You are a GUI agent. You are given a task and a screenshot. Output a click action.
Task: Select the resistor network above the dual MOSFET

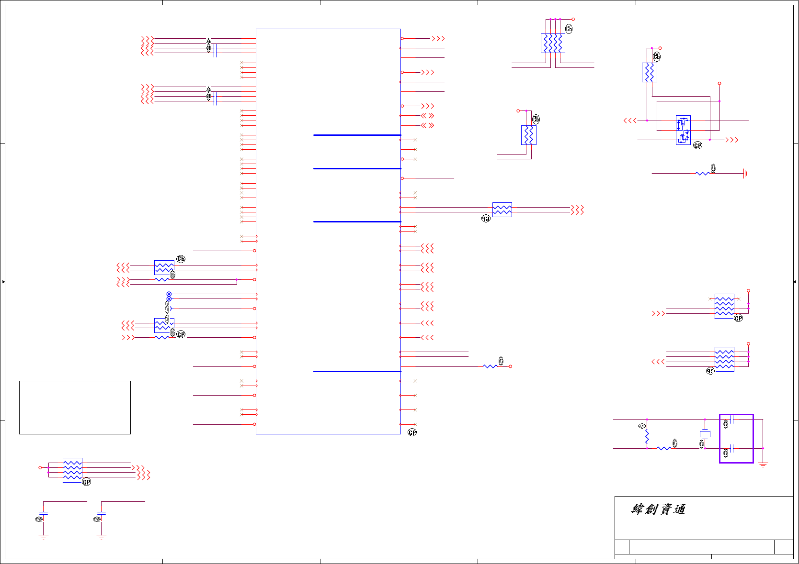pyautogui.click(x=650, y=72)
